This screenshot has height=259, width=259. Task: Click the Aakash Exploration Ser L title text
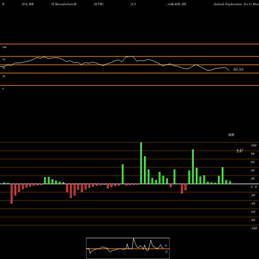[233, 4]
